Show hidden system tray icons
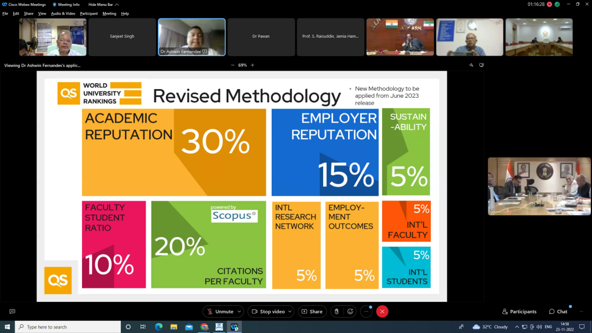Viewport: 592px width, 333px height. (517, 327)
